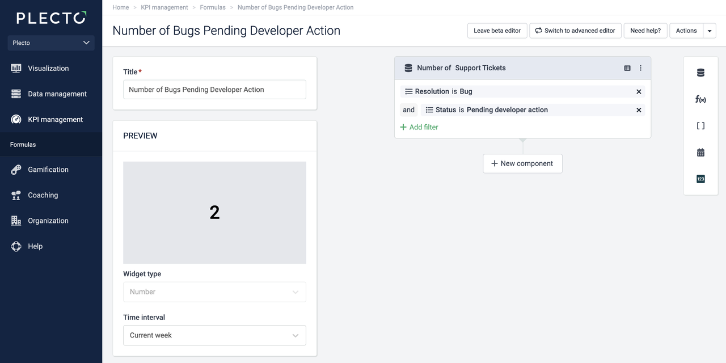The width and height of the screenshot is (726, 363).
Task: Open Visualization in the sidebar
Action: pyautogui.click(x=48, y=68)
